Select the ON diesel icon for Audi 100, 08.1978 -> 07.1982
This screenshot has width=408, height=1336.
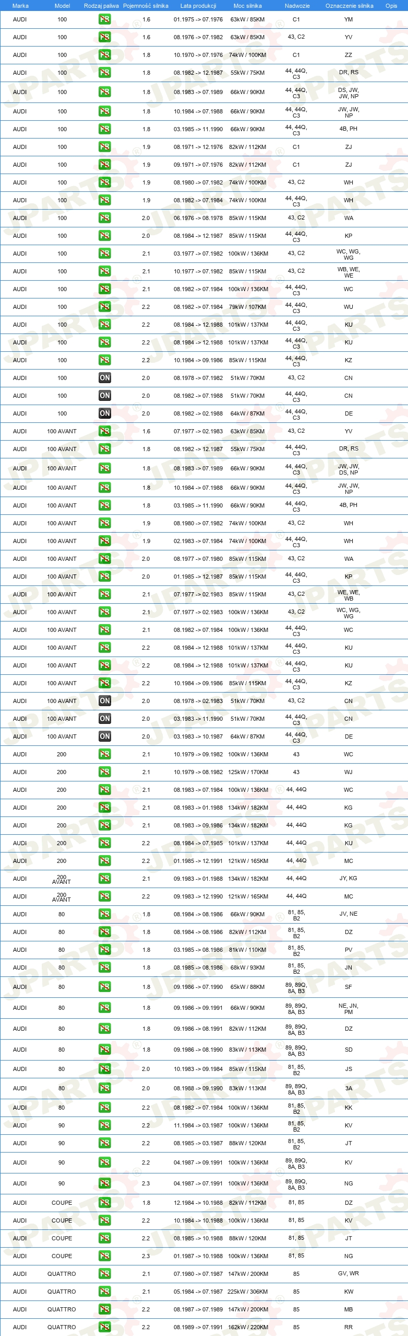click(104, 378)
